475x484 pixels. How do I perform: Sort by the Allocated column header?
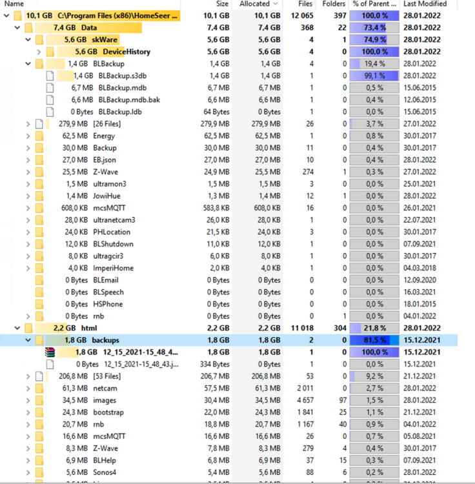tap(255, 4)
